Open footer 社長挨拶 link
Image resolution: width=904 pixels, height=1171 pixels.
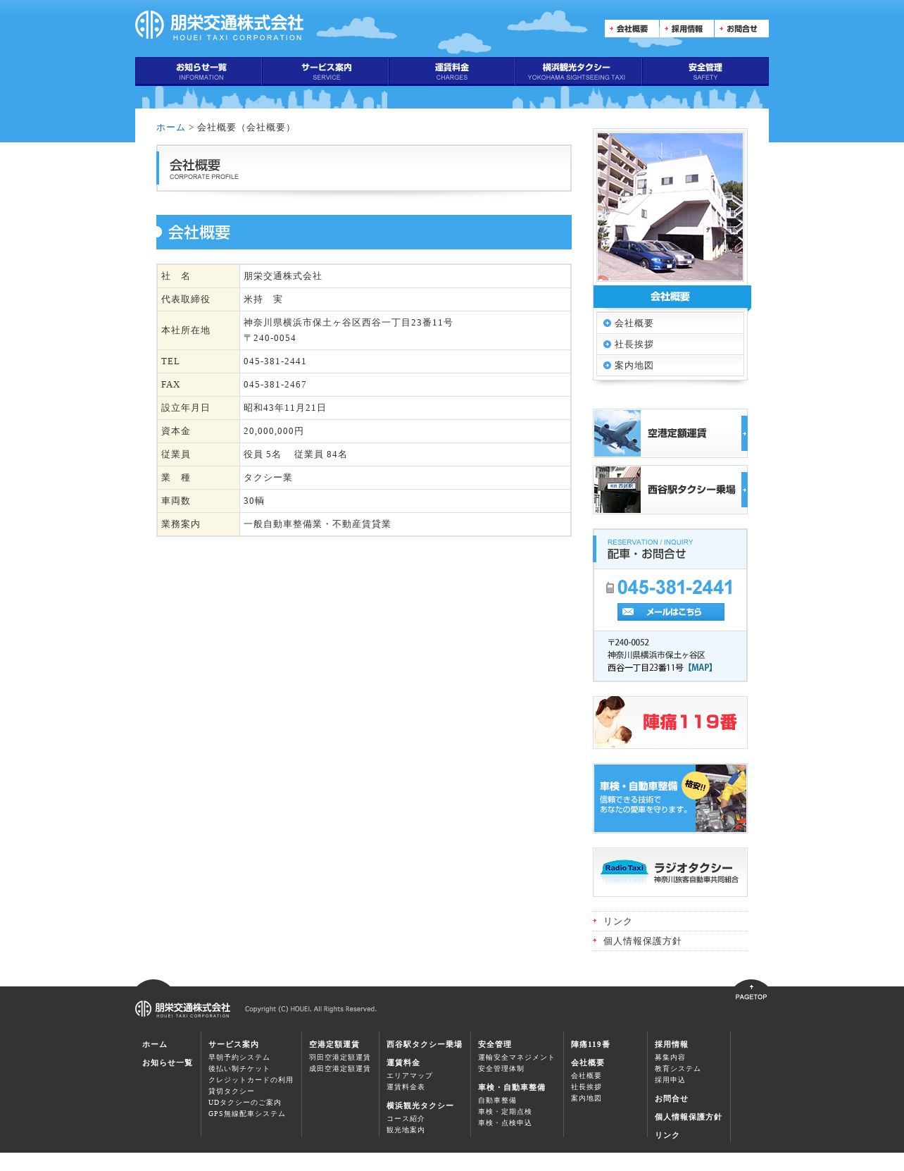586,1087
